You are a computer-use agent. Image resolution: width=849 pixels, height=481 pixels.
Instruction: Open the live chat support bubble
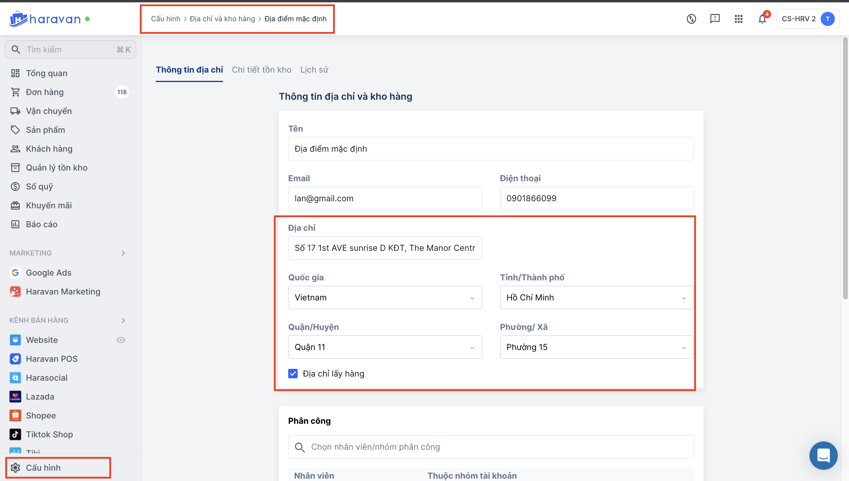(x=823, y=456)
